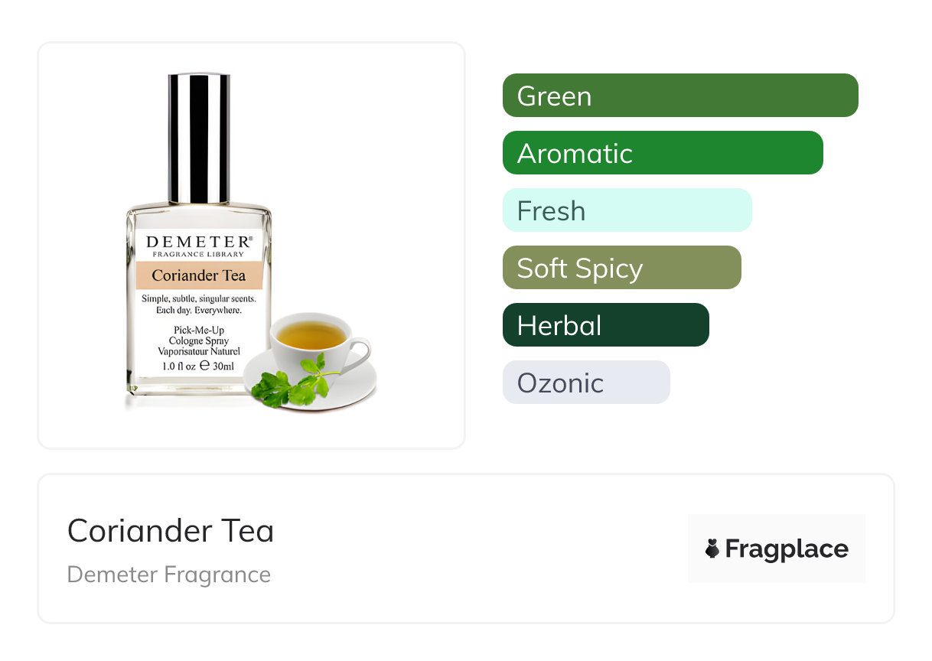Click the Coriander Tea title text
The image size is (932, 661).
point(171,531)
